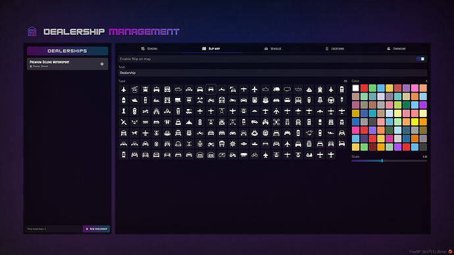Select the dark green color swatch

pos(406,104)
